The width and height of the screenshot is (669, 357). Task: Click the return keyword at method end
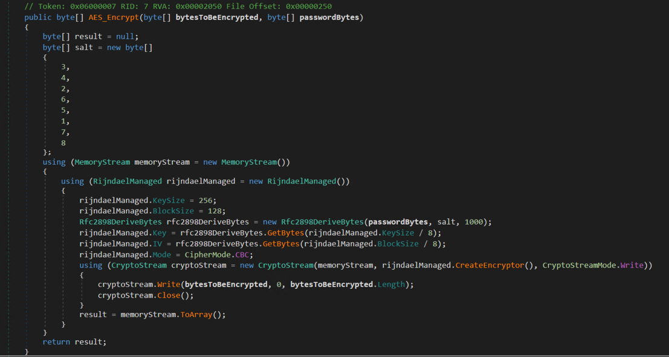coord(56,342)
